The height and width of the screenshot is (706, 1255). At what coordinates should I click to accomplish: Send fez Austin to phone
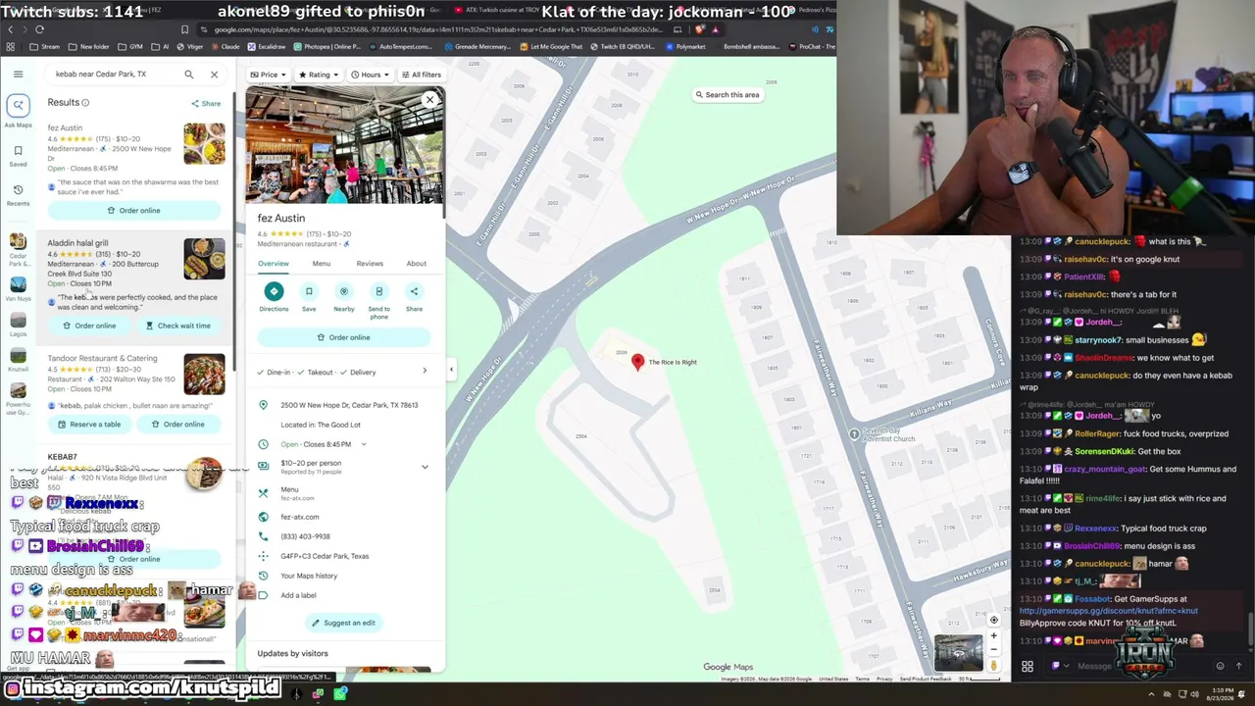pyautogui.click(x=378, y=301)
